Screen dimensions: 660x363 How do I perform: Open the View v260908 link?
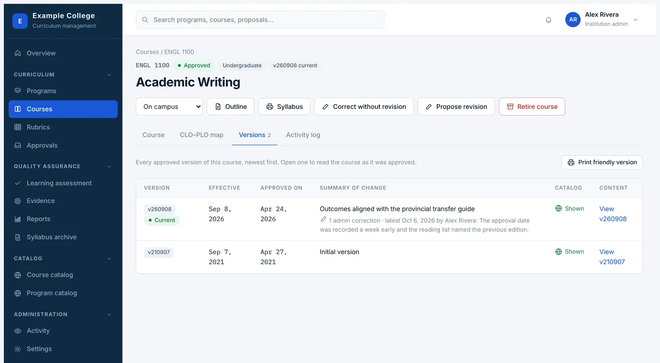point(613,214)
